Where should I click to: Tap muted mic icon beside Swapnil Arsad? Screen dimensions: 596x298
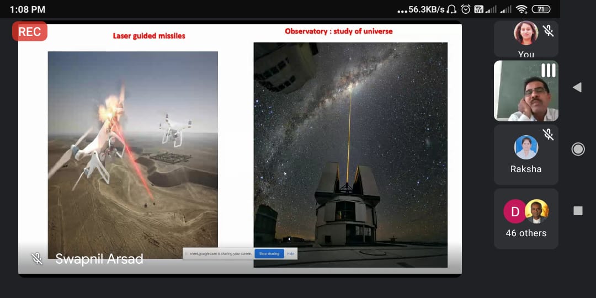point(37,259)
